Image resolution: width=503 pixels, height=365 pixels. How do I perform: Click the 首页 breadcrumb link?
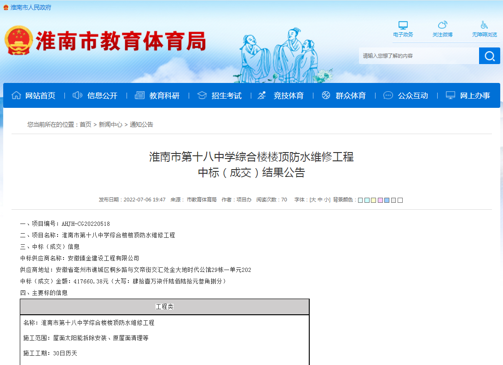pyautogui.click(x=85, y=124)
